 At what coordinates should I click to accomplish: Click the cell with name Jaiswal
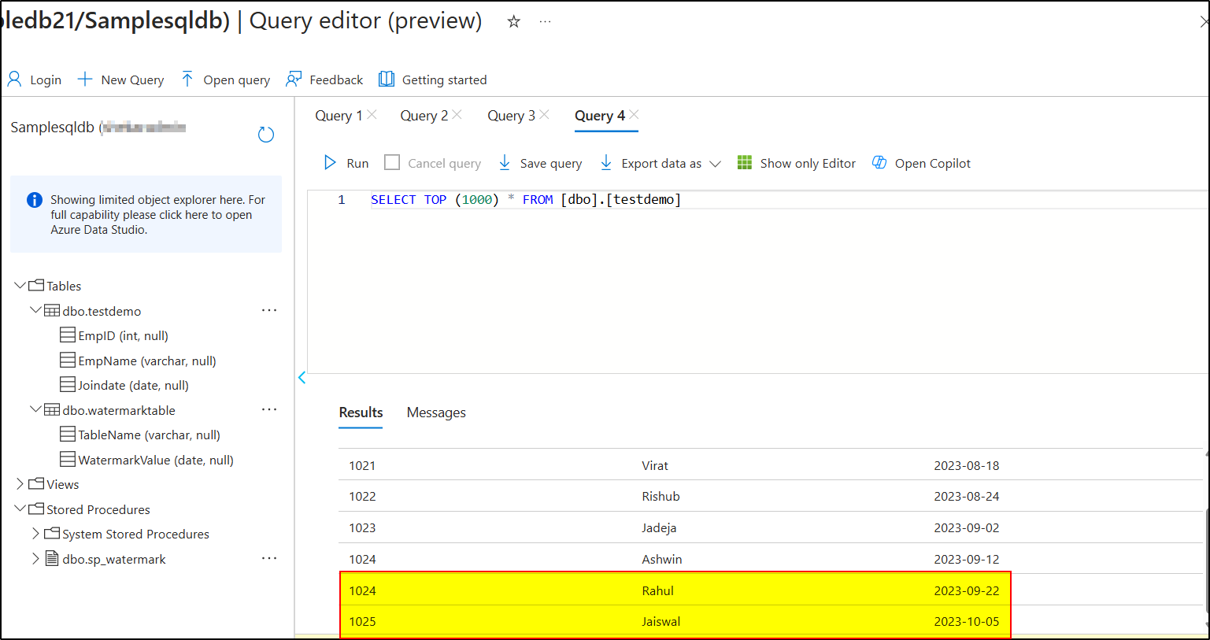pos(661,621)
